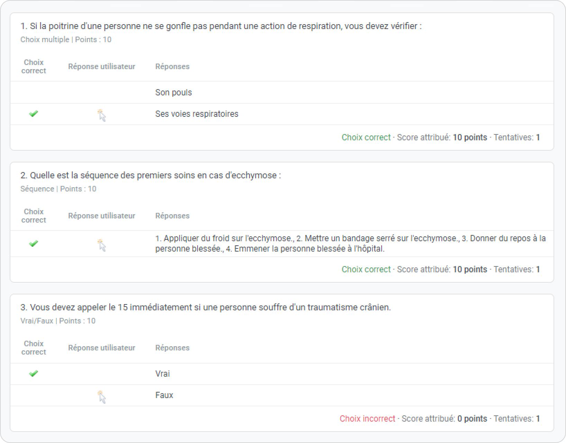Click the green checkmark in the ecchymose sequence row
This screenshot has width=566, height=443.
point(34,244)
